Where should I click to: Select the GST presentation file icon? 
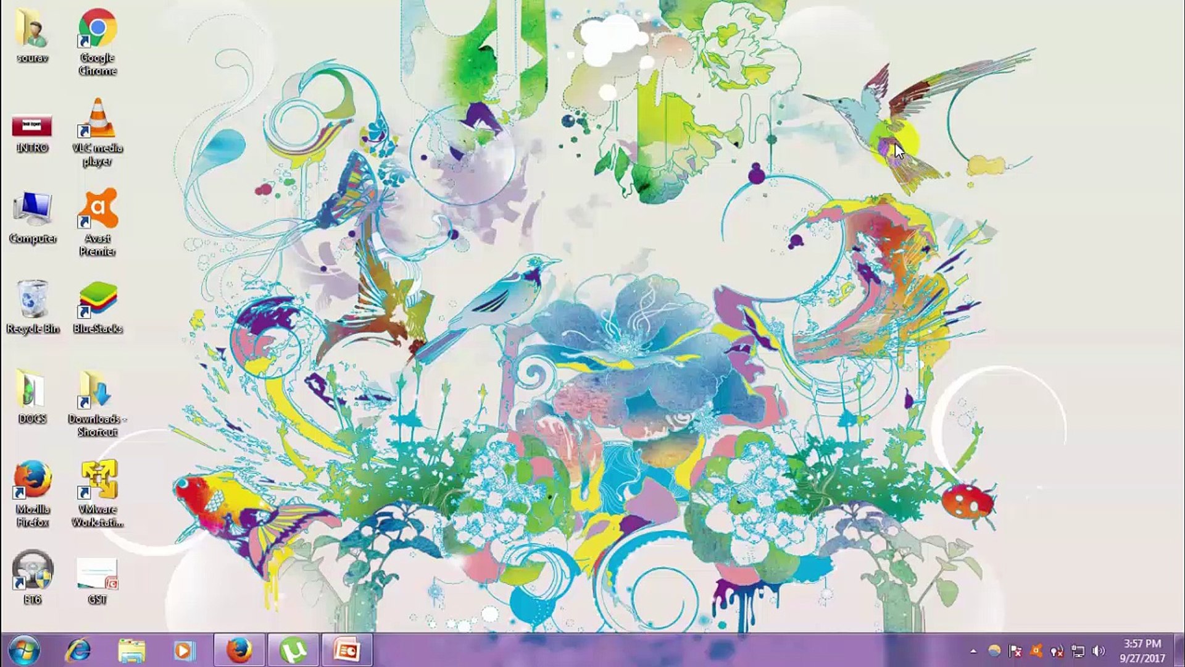[97, 581]
